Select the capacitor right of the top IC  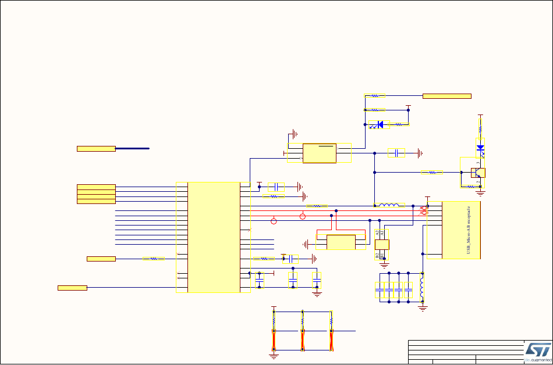tap(396, 153)
